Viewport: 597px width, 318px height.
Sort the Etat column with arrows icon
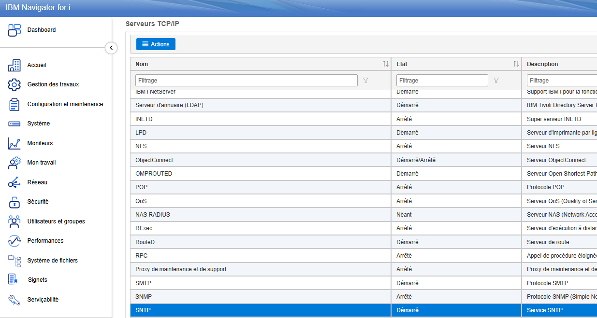coord(516,64)
